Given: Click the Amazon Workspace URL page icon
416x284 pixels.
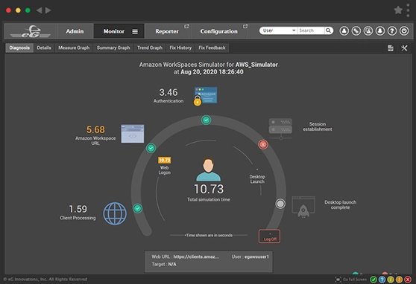Looking at the screenshot, I should (133, 134).
